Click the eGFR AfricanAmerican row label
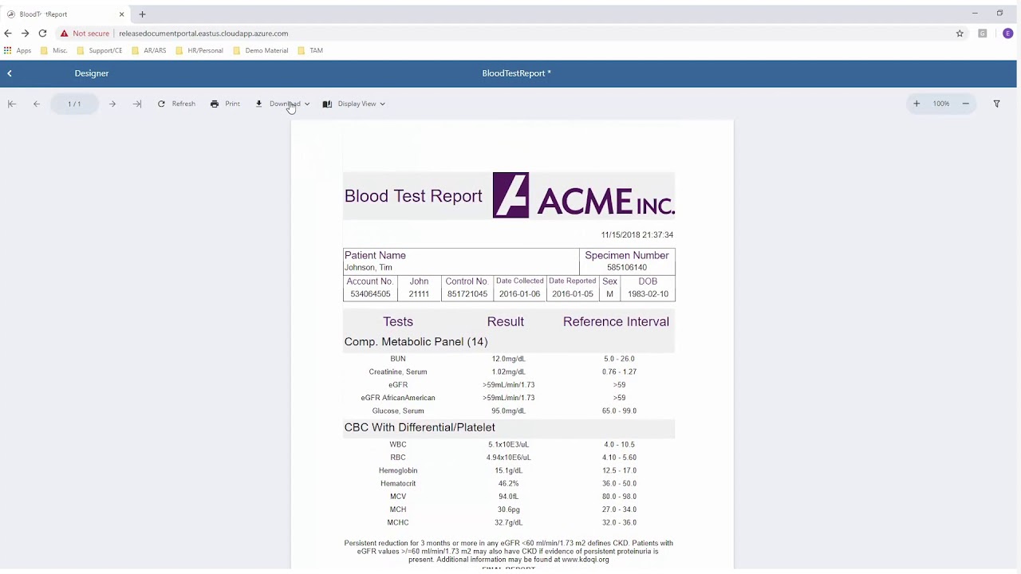Image resolution: width=1021 pixels, height=574 pixels. (398, 398)
